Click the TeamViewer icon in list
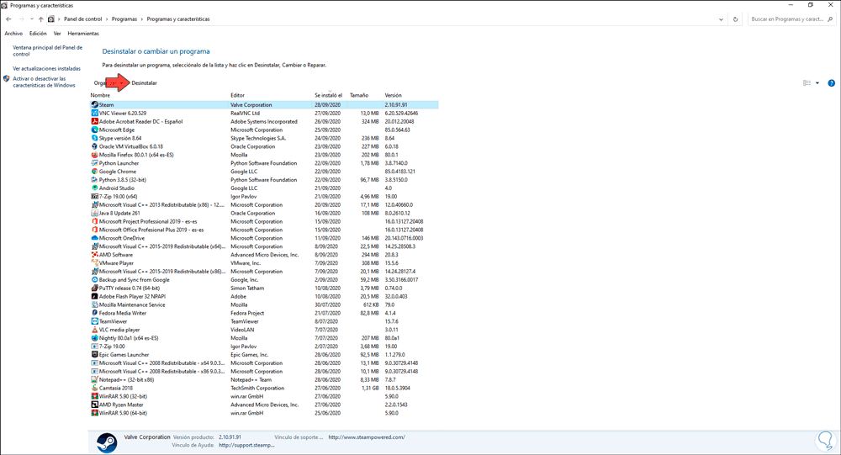 tap(94, 321)
